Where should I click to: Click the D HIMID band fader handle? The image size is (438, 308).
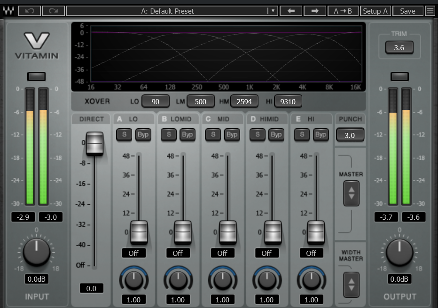tap(273, 232)
